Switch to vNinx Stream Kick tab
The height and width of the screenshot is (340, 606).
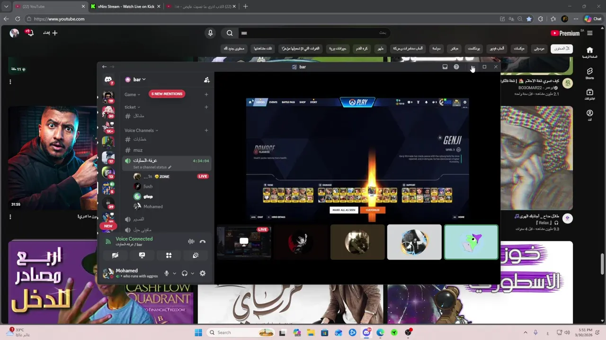coord(125,7)
